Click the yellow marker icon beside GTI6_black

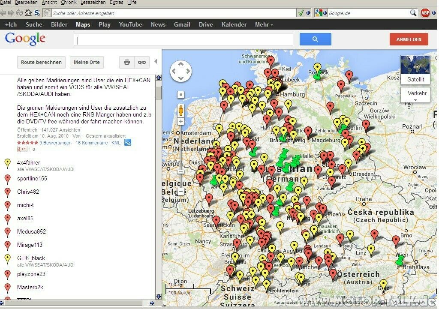pyautogui.click(x=8, y=259)
